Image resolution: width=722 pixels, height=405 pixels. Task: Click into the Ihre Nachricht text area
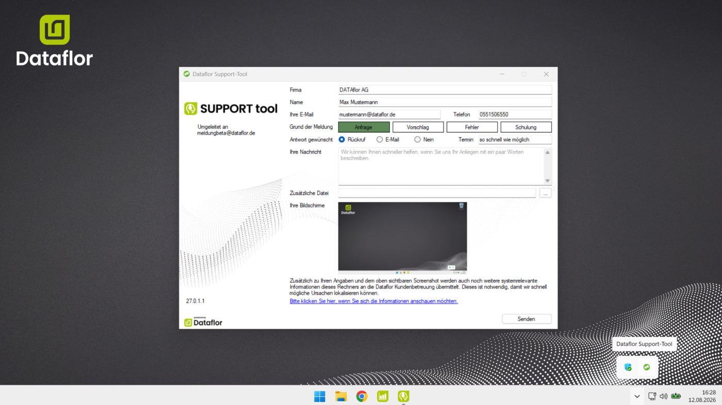441,166
